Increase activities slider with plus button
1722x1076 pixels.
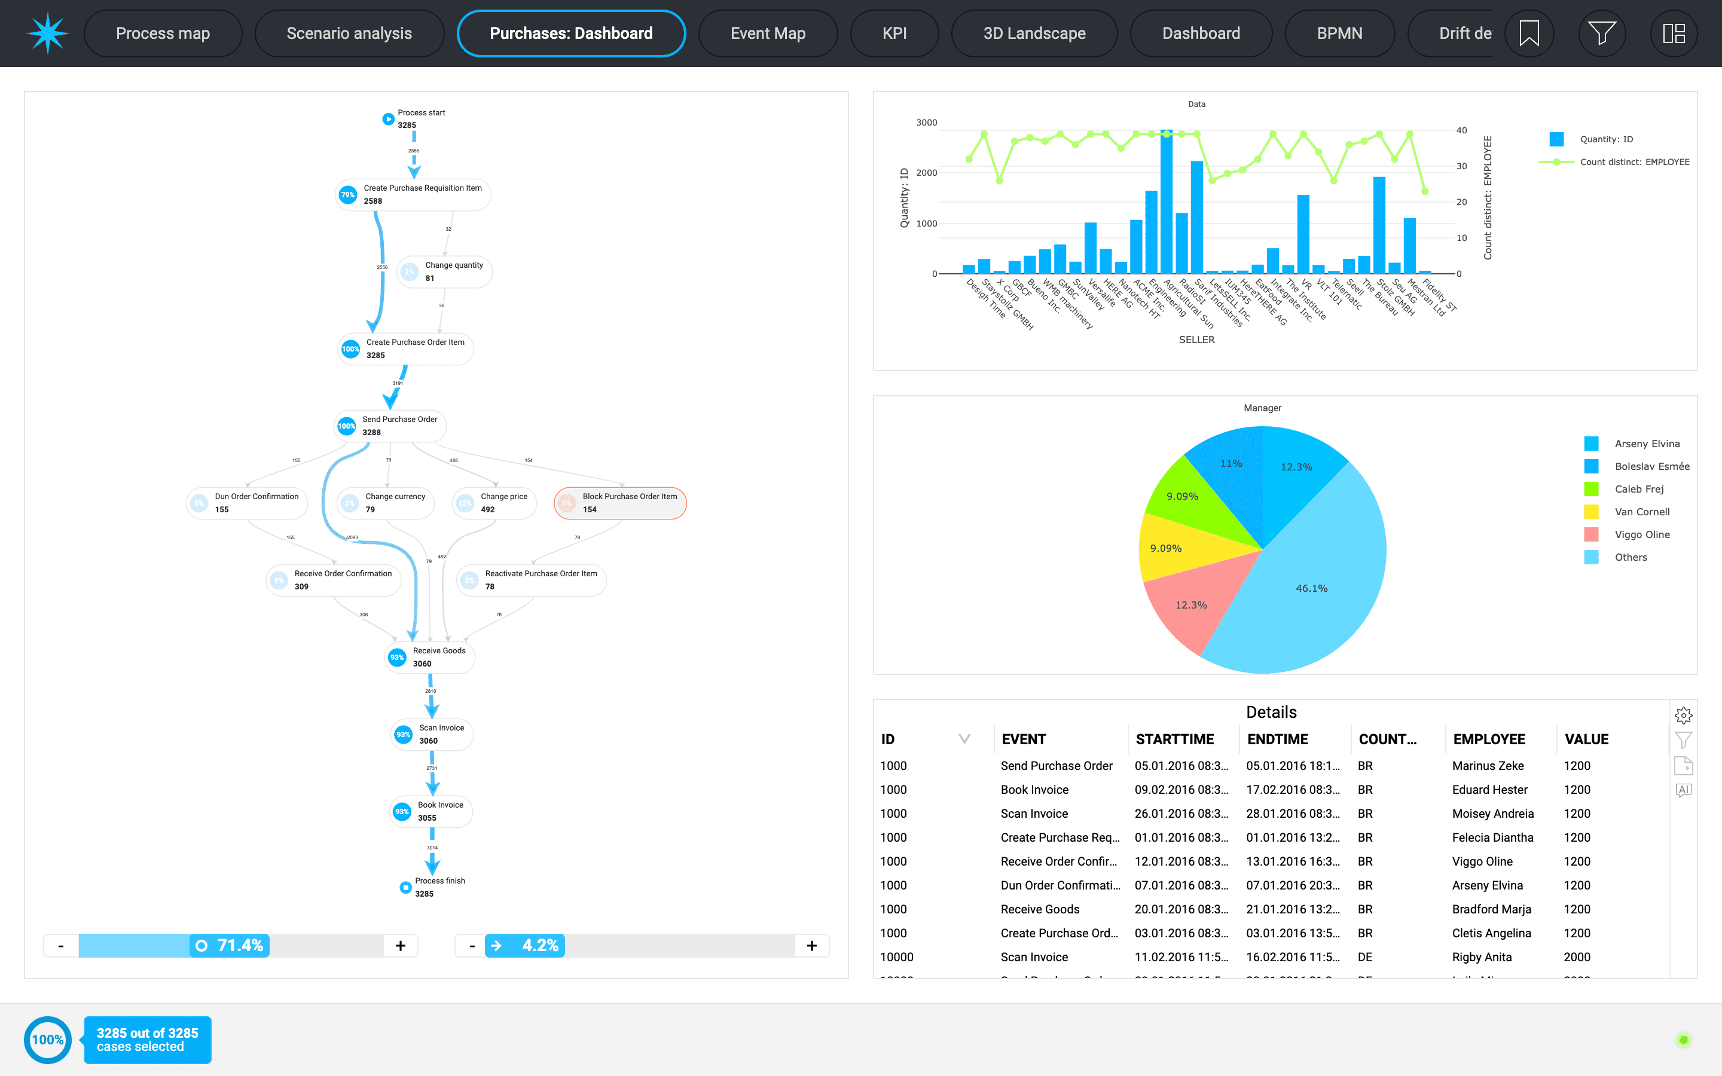[x=401, y=946]
